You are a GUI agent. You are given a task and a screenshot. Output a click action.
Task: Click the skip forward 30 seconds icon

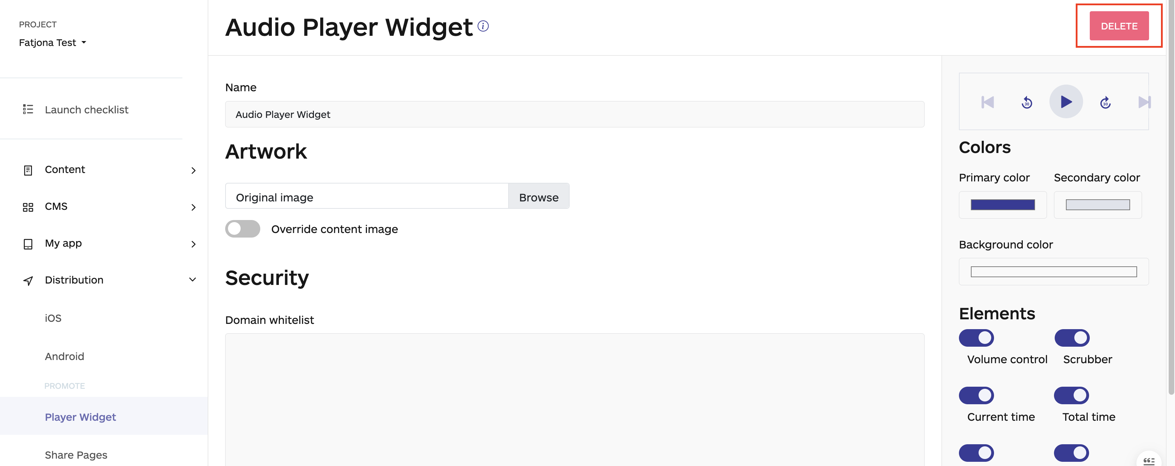(1105, 102)
